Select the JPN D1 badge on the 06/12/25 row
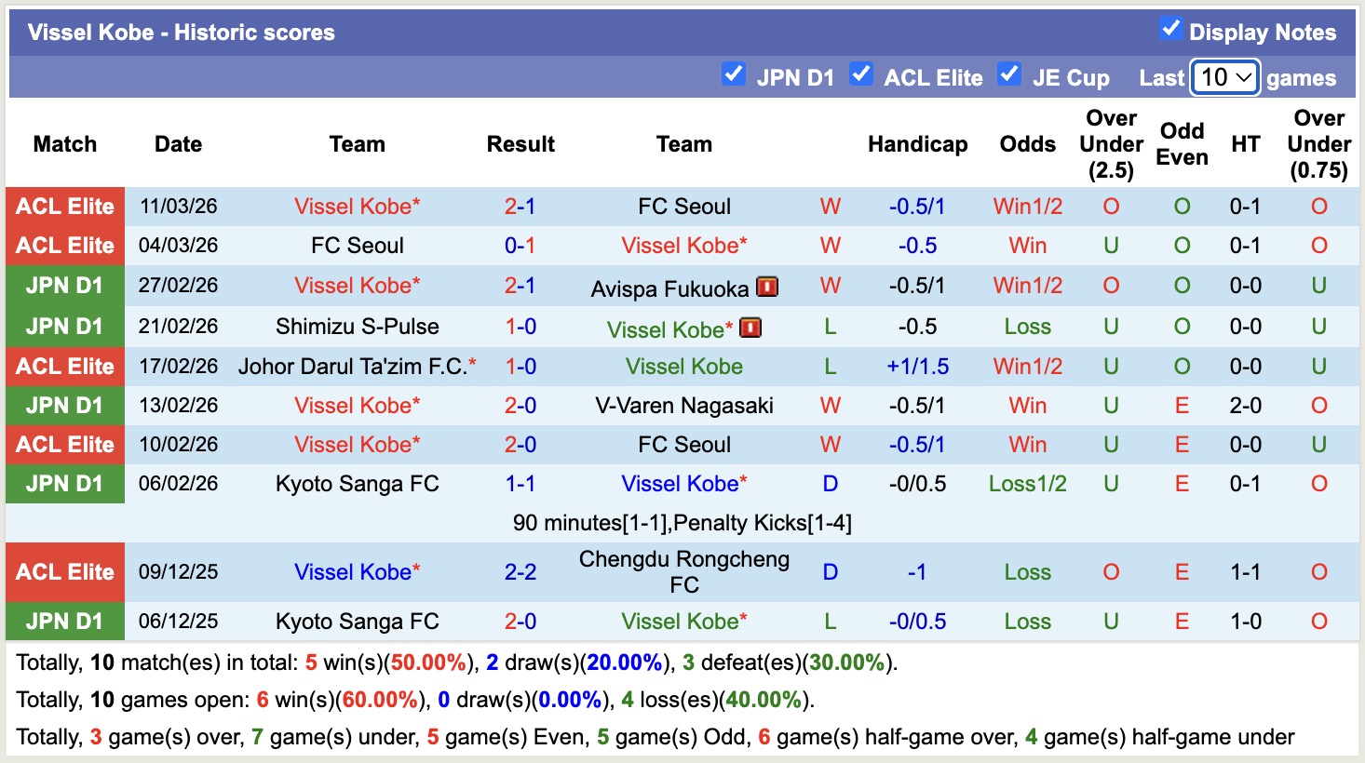The width and height of the screenshot is (1365, 763). click(x=64, y=621)
